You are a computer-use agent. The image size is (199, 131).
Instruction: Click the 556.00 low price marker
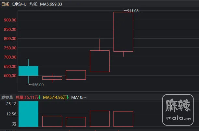click(36, 85)
